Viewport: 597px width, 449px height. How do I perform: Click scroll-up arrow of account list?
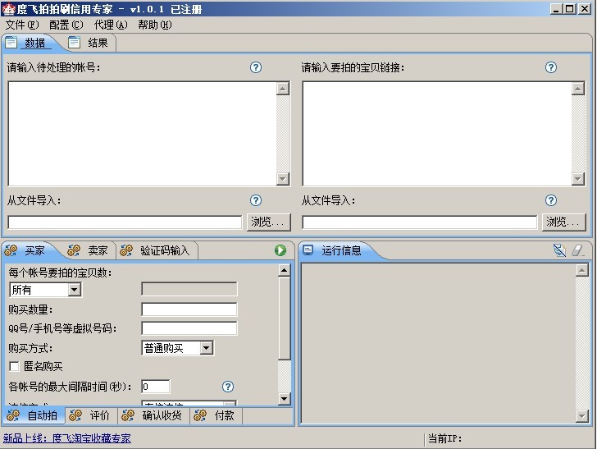tap(282, 89)
